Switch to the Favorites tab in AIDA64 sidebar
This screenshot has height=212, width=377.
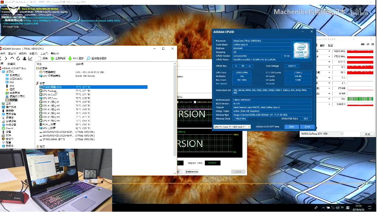pyautogui.click(x=11, y=64)
